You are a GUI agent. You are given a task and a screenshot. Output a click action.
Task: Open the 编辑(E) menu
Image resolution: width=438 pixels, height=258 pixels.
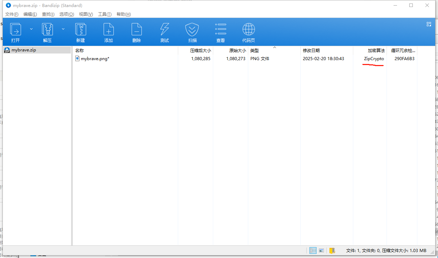pyautogui.click(x=30, y=14)
